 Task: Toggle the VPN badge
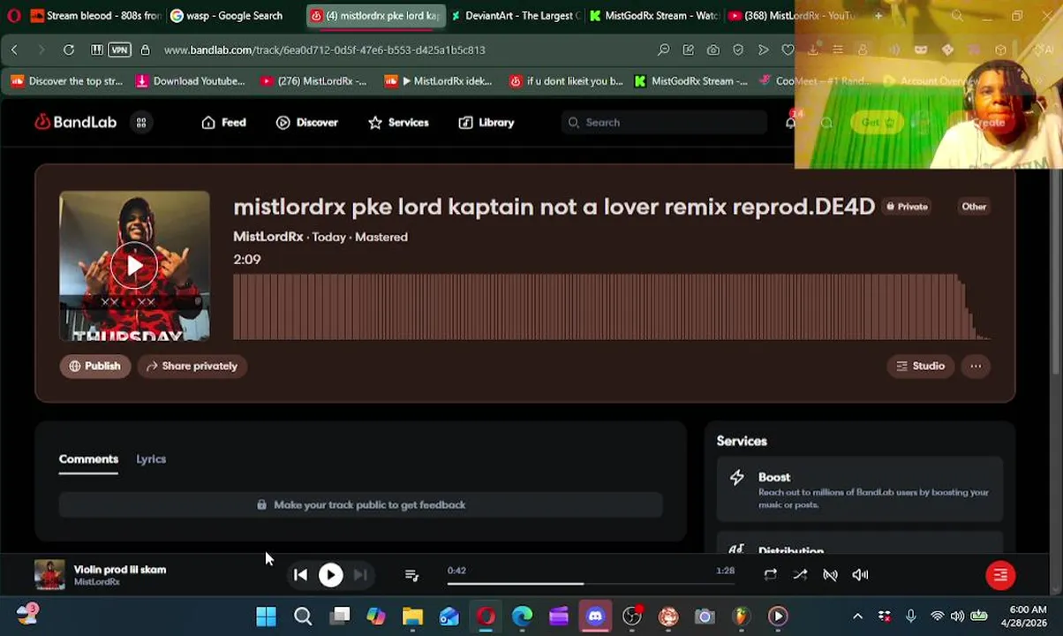point(120,49)
